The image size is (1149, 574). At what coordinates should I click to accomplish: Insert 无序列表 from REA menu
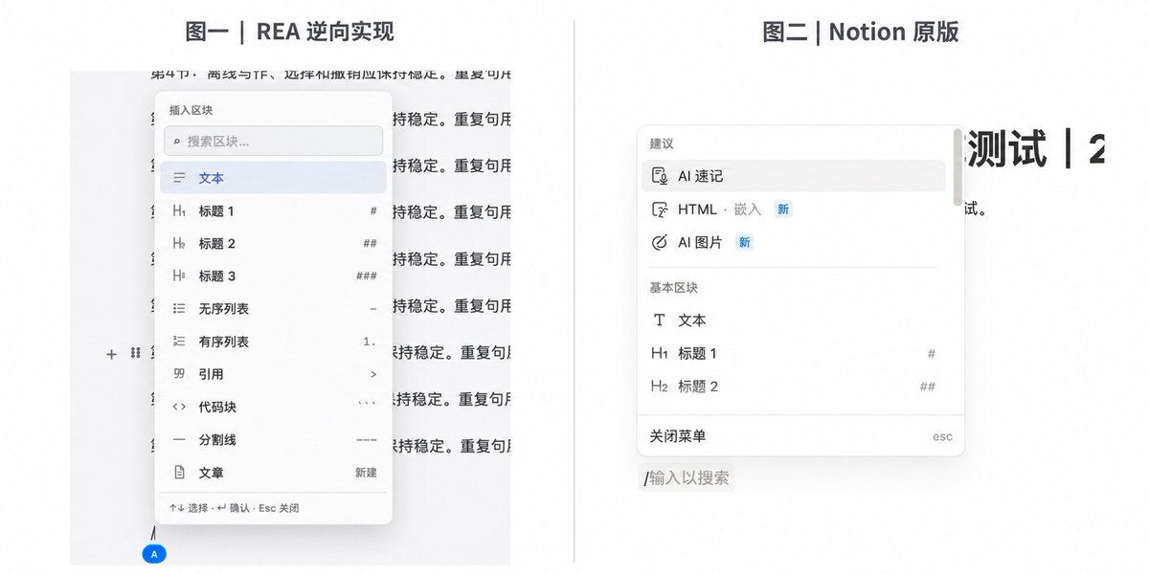273,309
